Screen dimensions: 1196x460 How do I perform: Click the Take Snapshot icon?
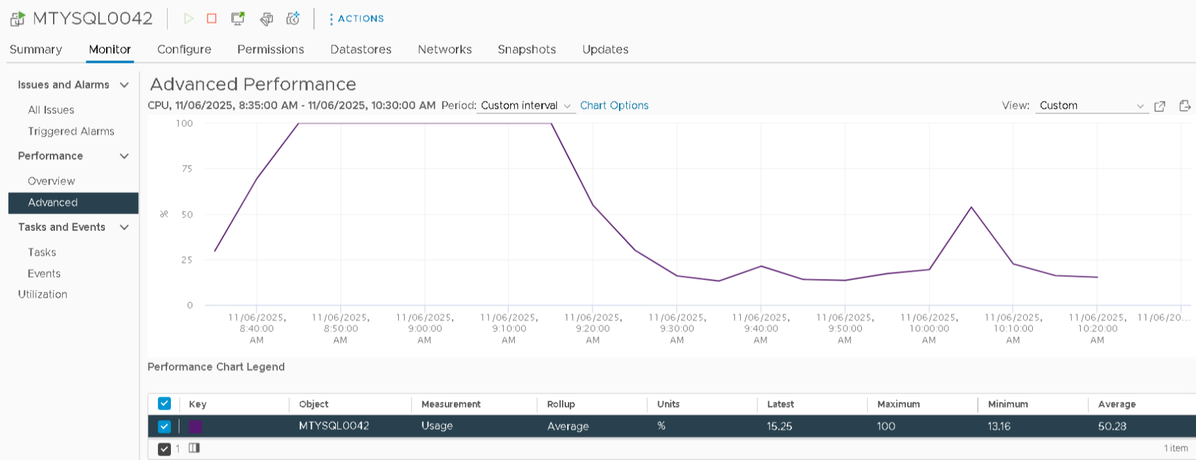click(x=293, y=18)
